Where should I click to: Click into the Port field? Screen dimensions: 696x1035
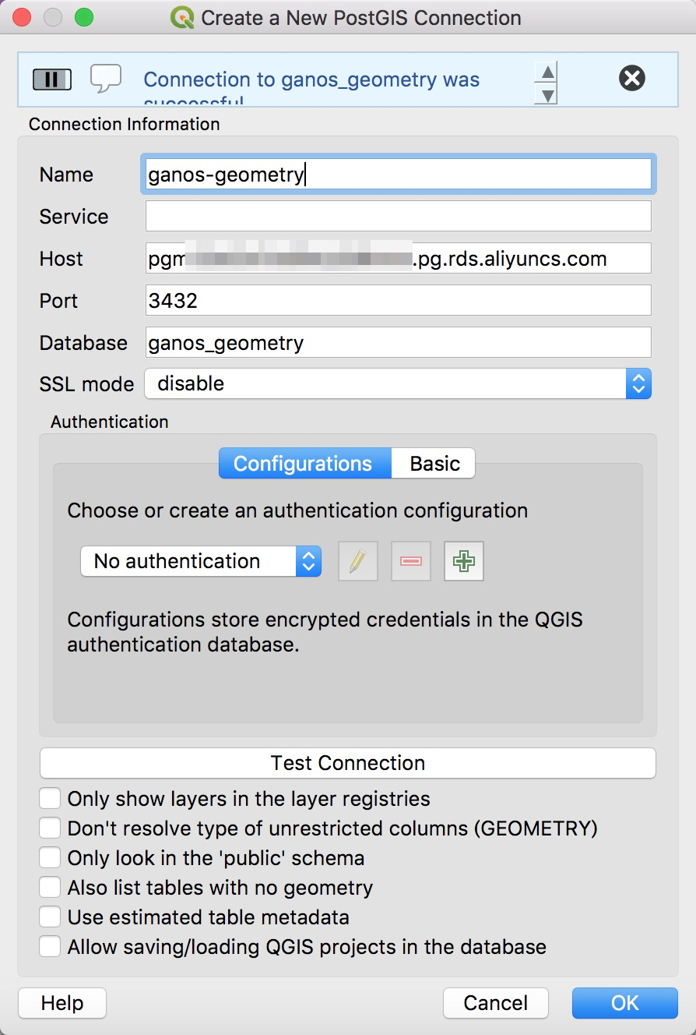(x=397, y=301)
